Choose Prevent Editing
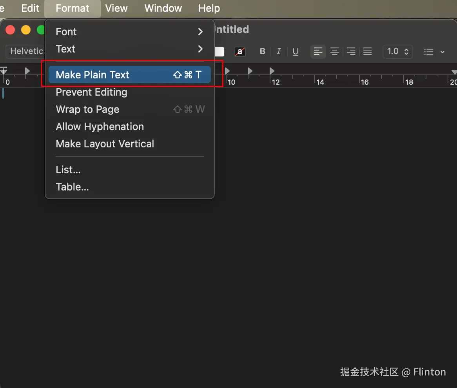The image size is (457, 388). coord(129,92)
